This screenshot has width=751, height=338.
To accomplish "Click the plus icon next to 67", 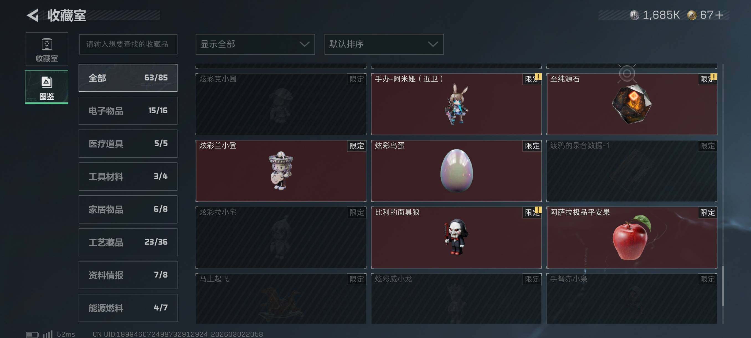I will [x=719, y=15].
